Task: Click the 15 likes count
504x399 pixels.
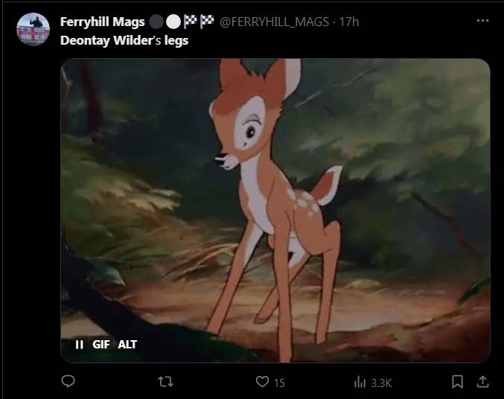Action: pos(279,383)
